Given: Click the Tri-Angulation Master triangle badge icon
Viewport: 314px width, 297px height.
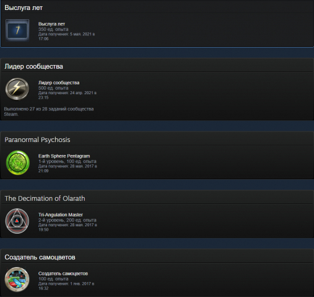Looking at the screenshot, I should pyautogui.click(x=17, y=221).
